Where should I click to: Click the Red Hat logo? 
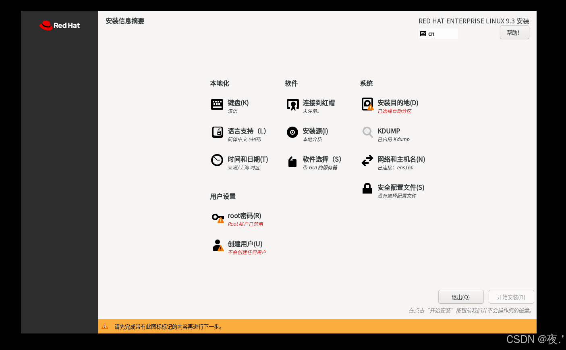point(60,25)
